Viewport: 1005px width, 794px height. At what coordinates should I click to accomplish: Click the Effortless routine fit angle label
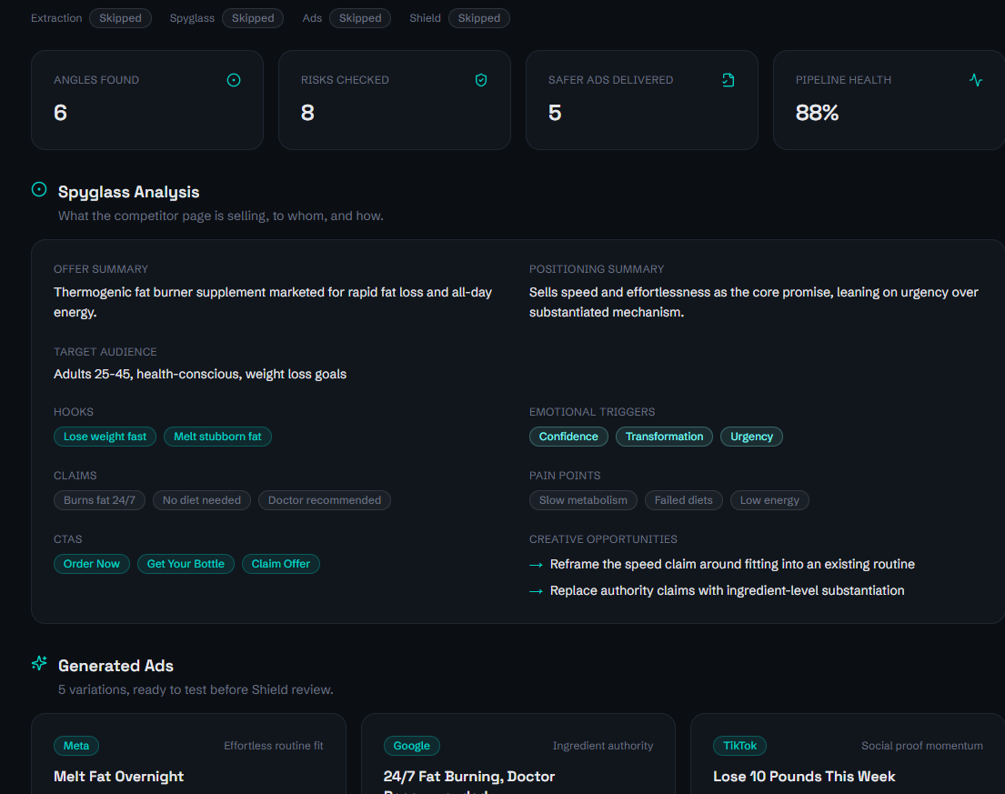(x=274, y=746)
